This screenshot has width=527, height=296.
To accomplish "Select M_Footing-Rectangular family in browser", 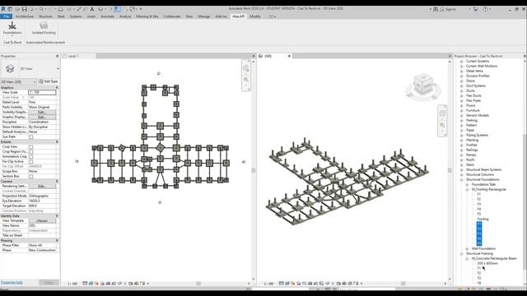I will [488, 189].
